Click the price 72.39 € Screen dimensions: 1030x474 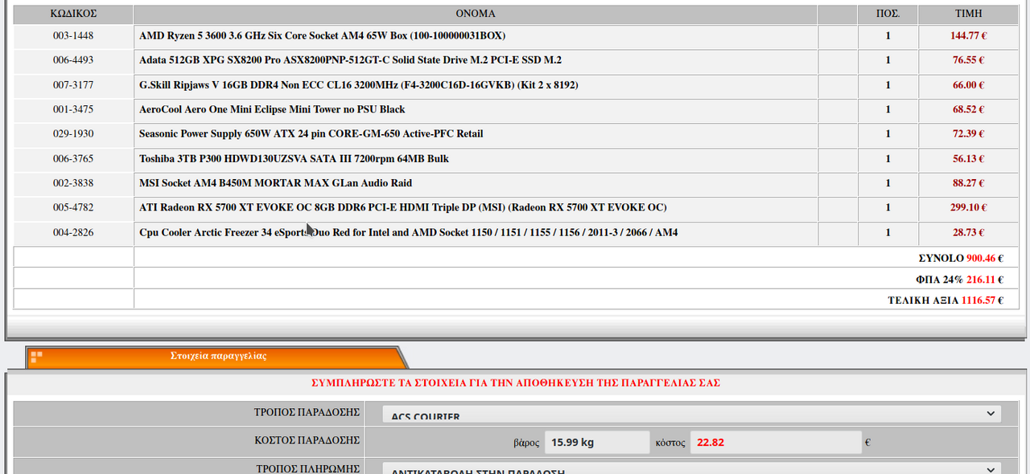[969, 134]
